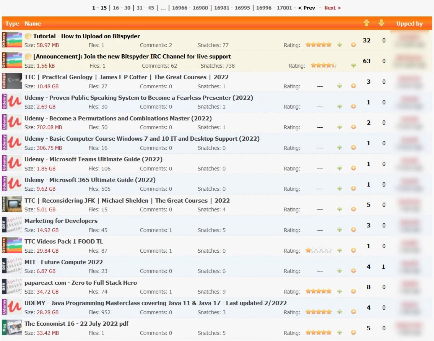Screen dimensions: 434x341
Task: Open Announcement Join Bitspyder IRC Channel torrent
Action: coord(132,57)
